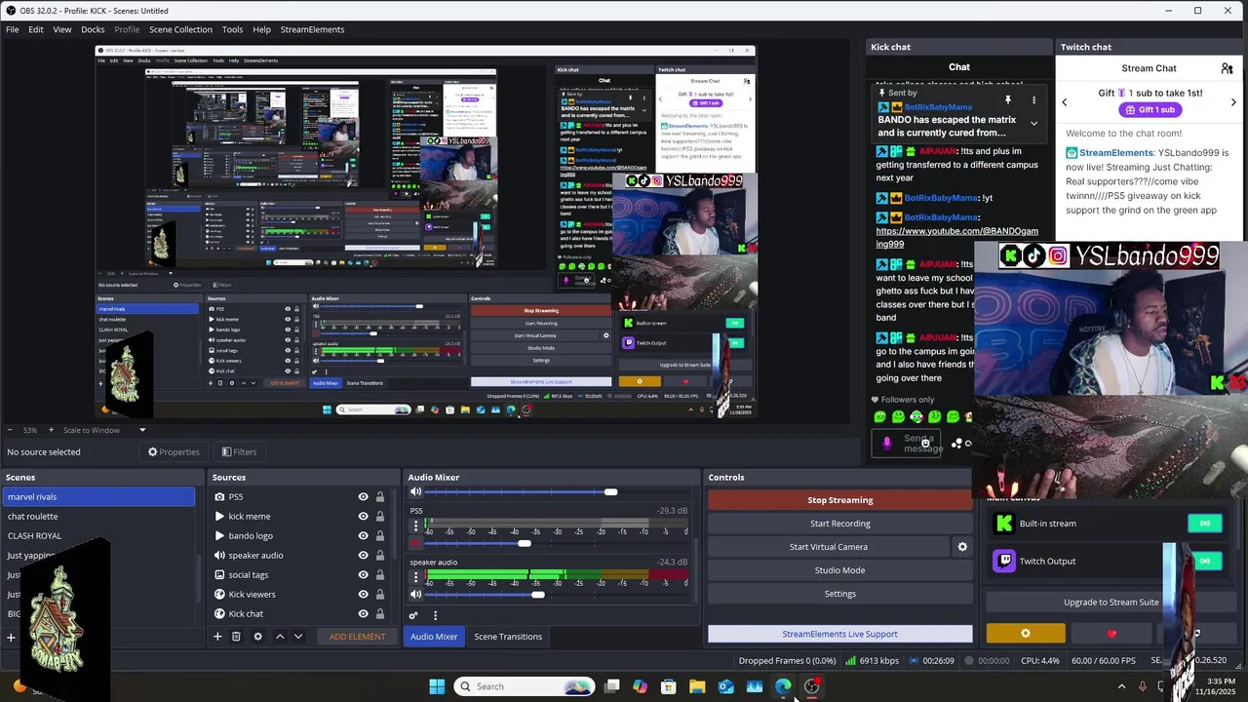This screenshot has height=702, width=1248.
Task: Hide the PS5 source
Action: click(364, 497)
